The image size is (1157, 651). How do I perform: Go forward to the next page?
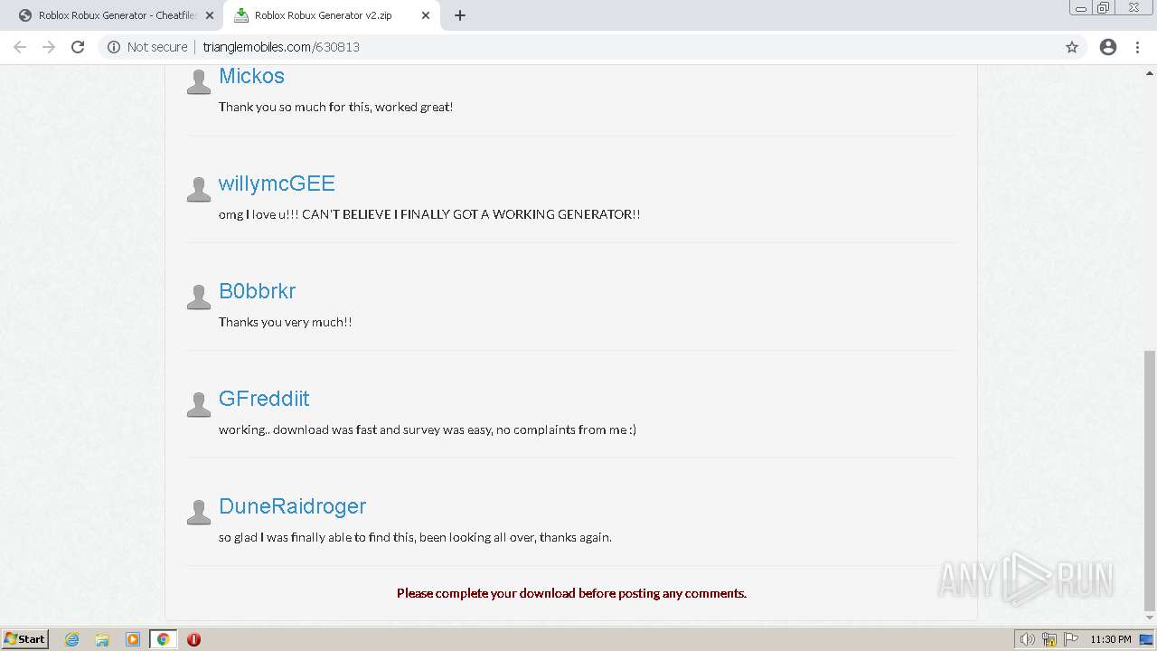point(49,47)
